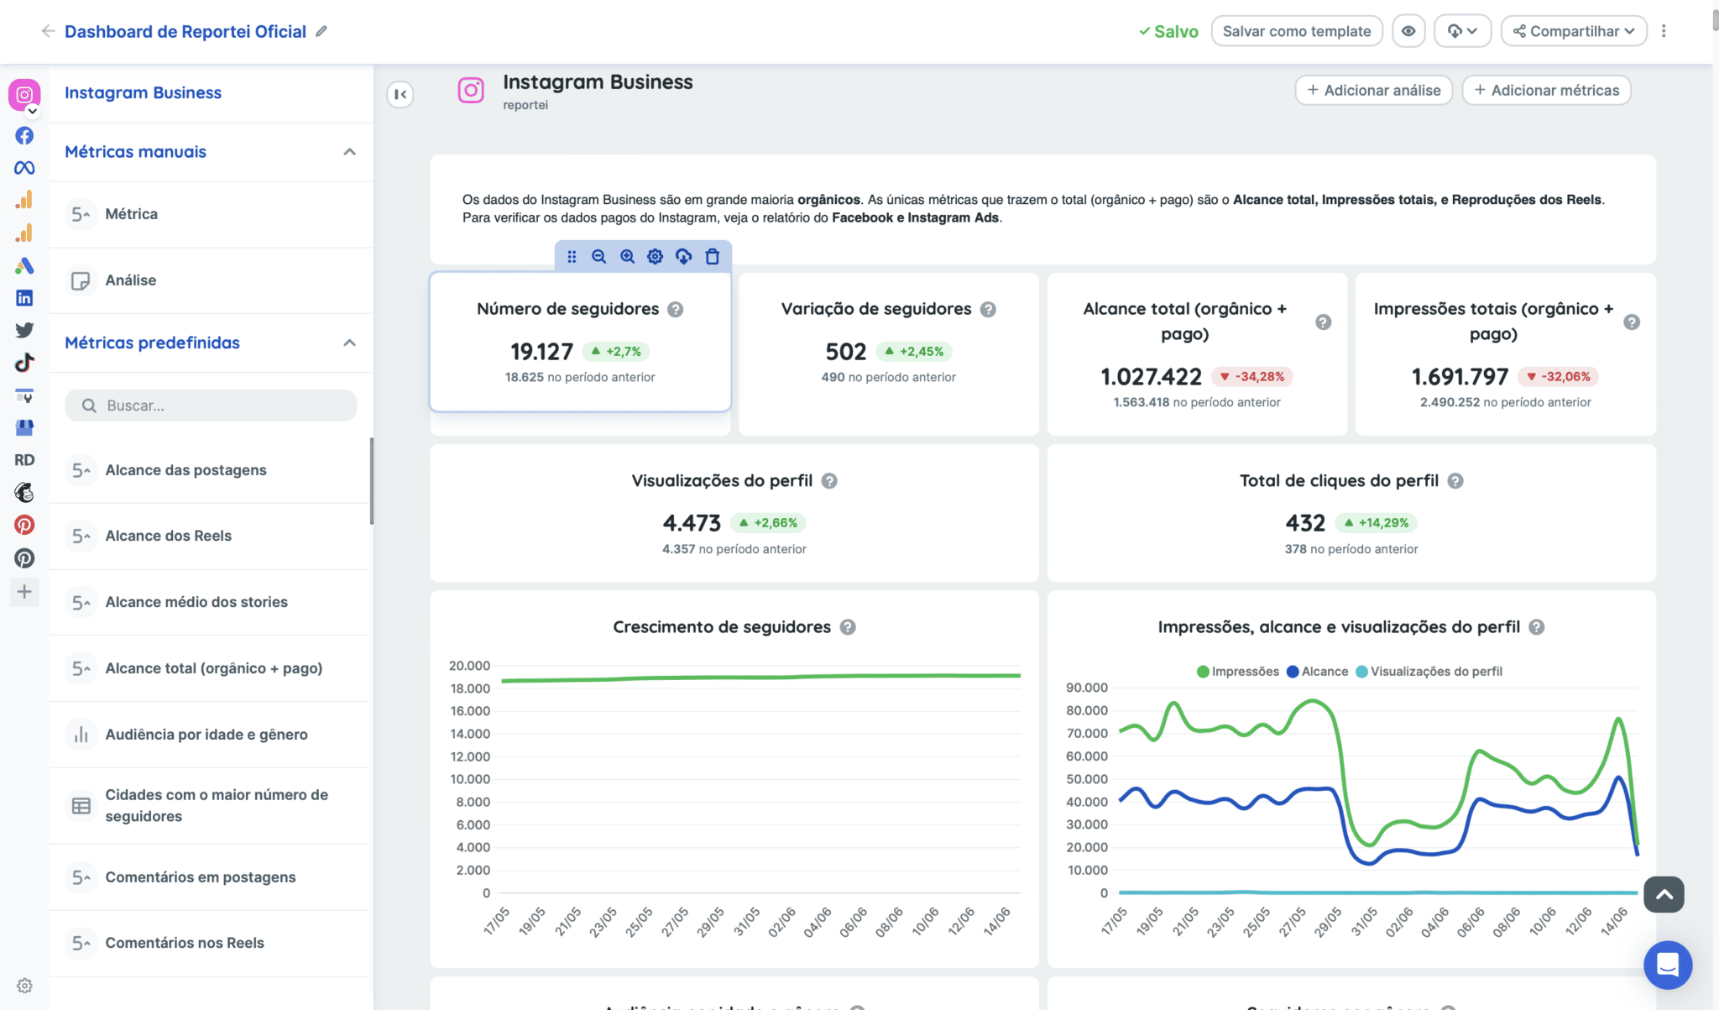This screenshot has width=1719, height=1010.
Task: Open the Pinterest channel in the sidebar
Action: (24, 525)
